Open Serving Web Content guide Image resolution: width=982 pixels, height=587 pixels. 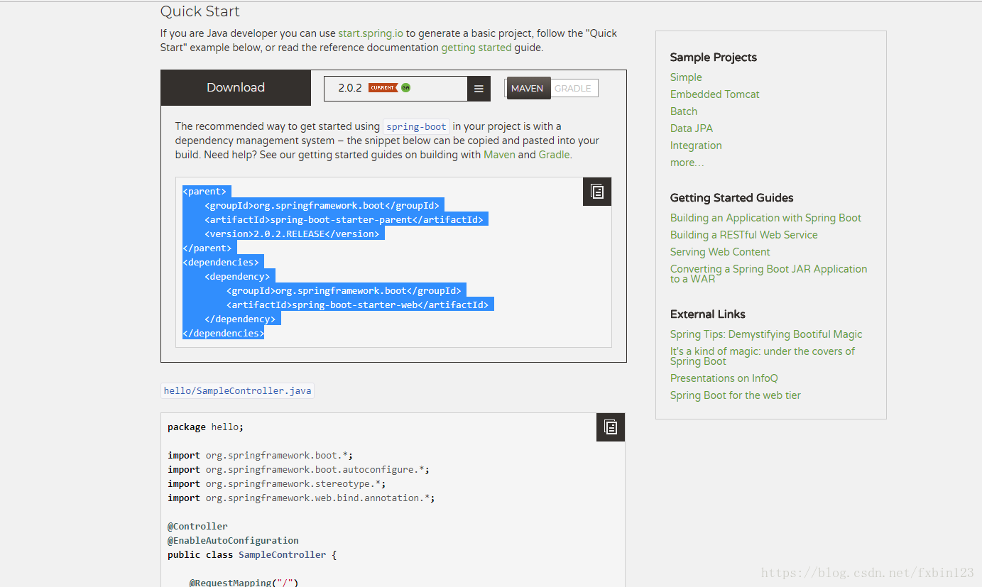tap(720, 252)
